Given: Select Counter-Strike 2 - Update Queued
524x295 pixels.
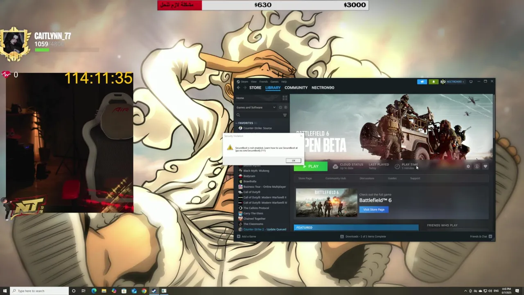Looking at the screenshot, I should 262,229.
